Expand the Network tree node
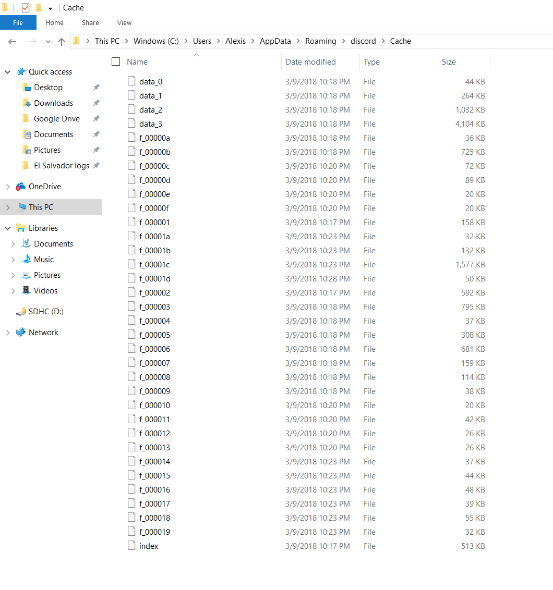The width and height of the screenshot is (553, 590). [8, 333]
